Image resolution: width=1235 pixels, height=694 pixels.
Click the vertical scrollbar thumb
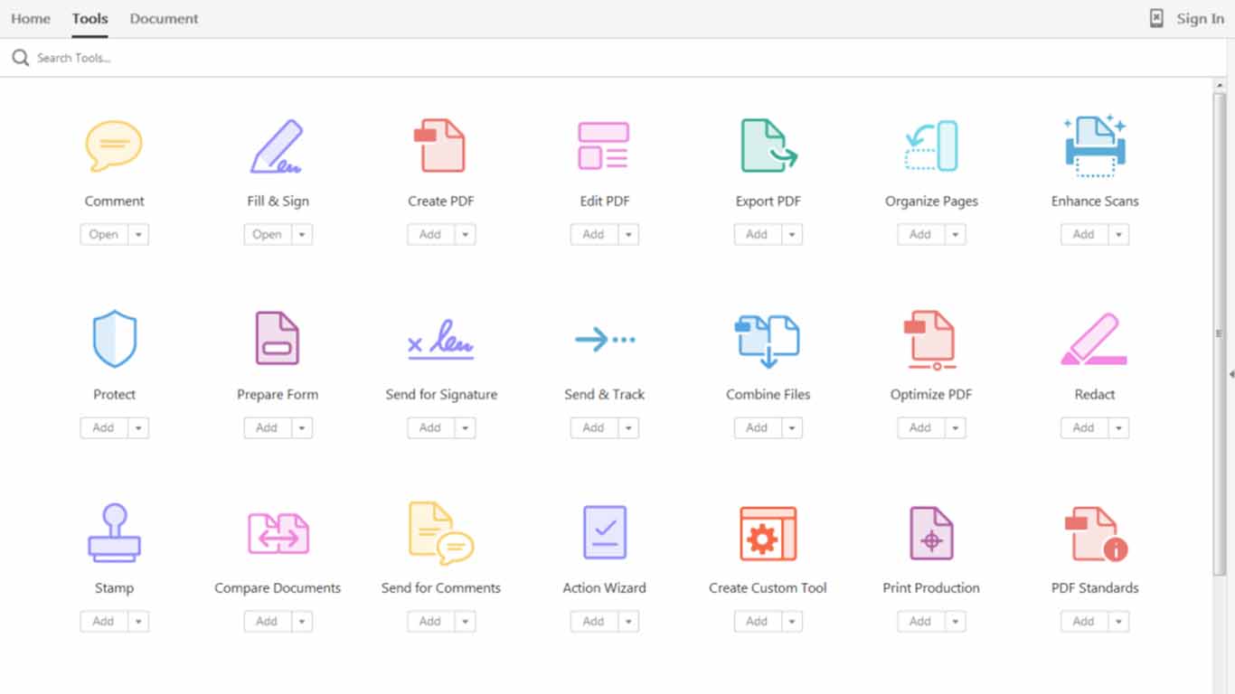pos(1219,333)
